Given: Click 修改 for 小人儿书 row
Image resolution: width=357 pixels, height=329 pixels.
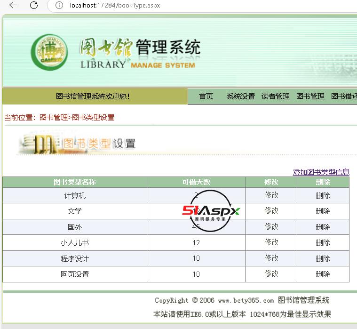Looking at the screenshot, I should (x=271, y=242).
